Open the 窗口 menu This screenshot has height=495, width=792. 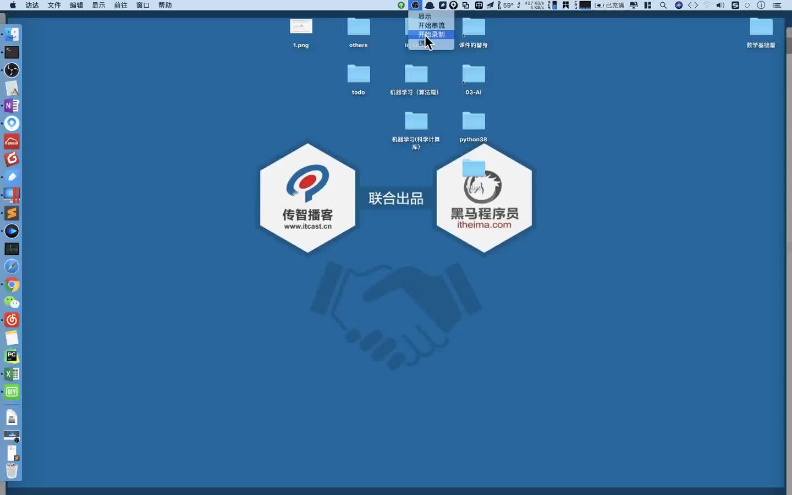click(142, 5)
